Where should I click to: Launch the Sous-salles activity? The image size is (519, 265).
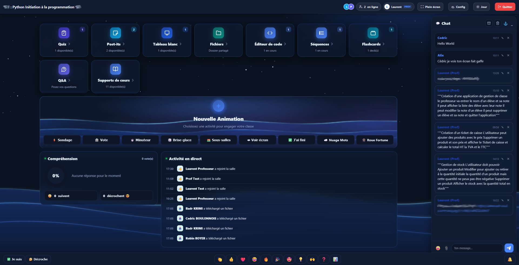coord(218,140)
